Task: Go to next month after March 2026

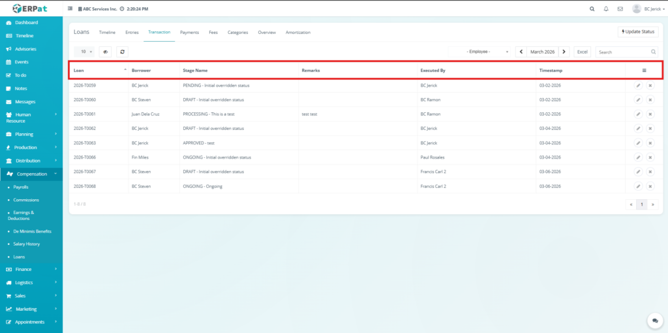Action: pos(564,52)
